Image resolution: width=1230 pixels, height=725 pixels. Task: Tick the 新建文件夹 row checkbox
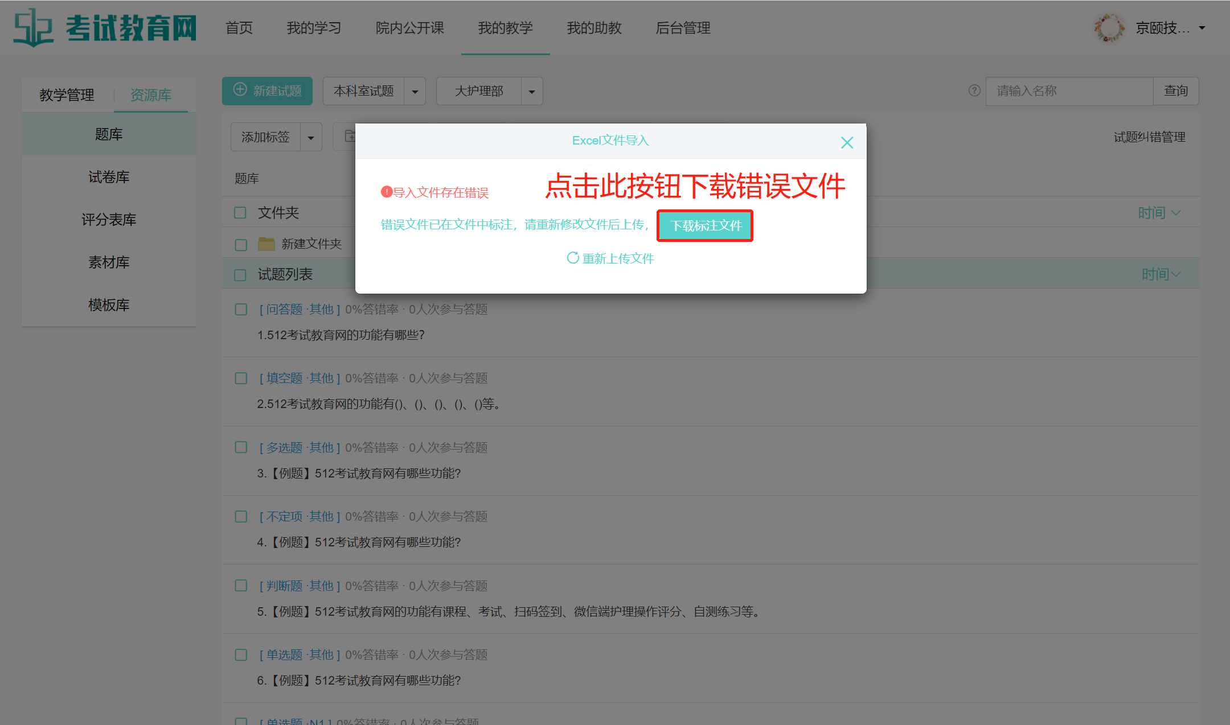pyautogui.click(x=240, y=245)
